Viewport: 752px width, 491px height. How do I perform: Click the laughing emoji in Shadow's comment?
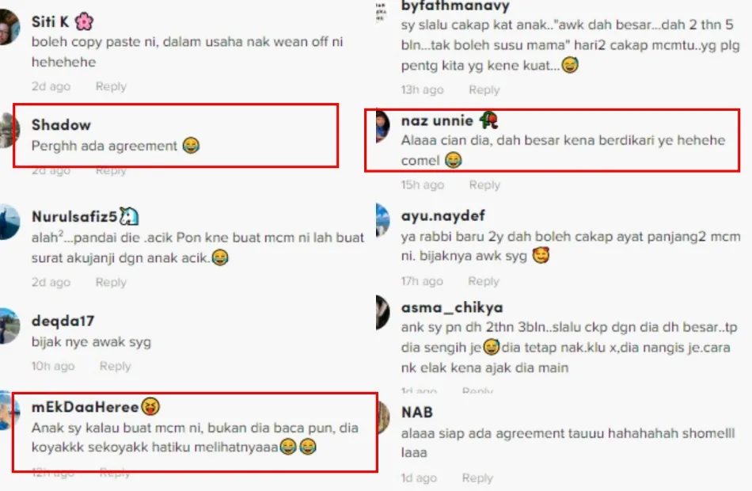pos(191,145)
